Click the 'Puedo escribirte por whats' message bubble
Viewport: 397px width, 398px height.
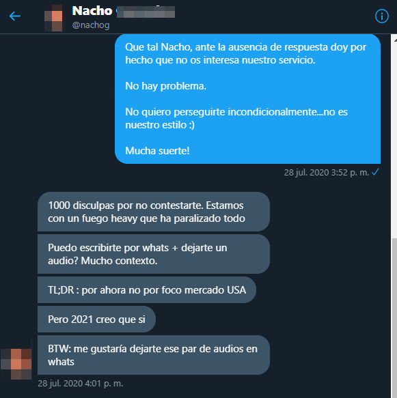(x=154, y=254)
